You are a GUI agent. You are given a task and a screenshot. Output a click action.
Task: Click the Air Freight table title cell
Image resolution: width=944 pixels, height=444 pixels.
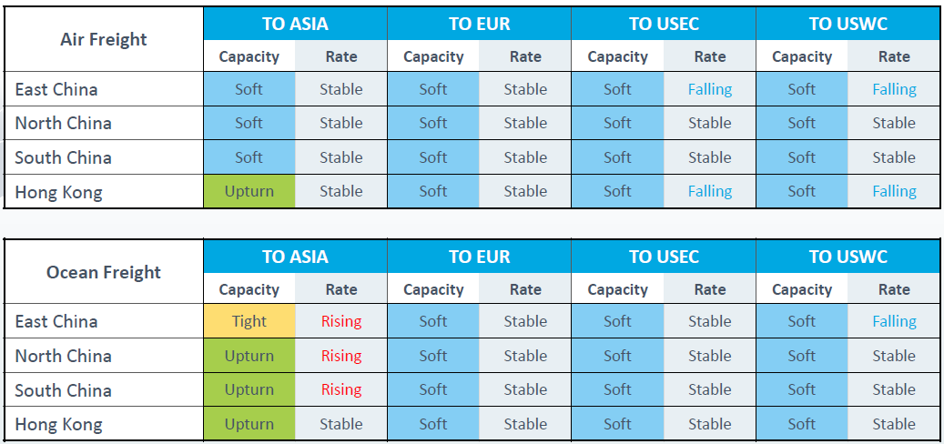104,39
